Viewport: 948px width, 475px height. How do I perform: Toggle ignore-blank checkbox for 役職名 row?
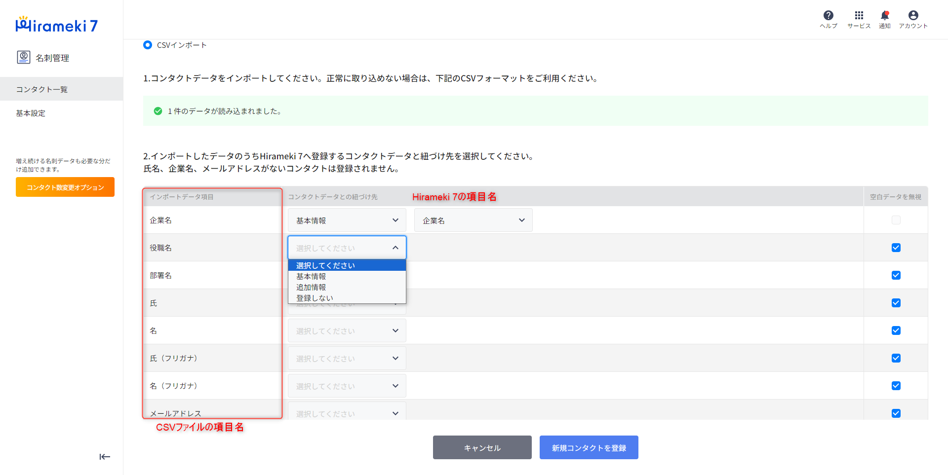click(896, 248)
